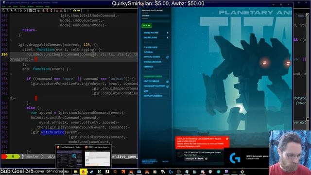Click QUIT in the game menu
The height and width of the screenshot is (175, 311).
(146, 91)
